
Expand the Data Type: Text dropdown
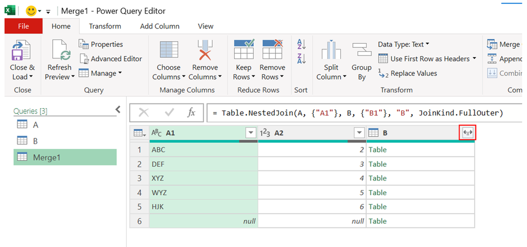tap(404, 44)
